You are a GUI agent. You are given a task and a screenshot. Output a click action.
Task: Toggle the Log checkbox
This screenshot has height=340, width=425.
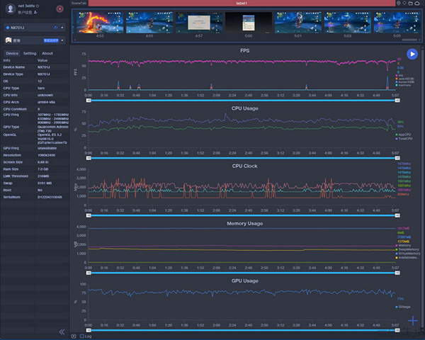point(81,336)
